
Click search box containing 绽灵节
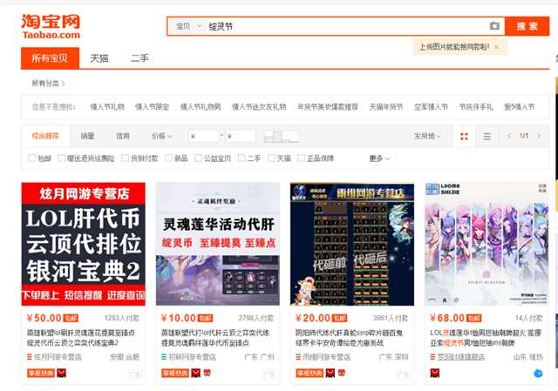[x=347, y=26]
